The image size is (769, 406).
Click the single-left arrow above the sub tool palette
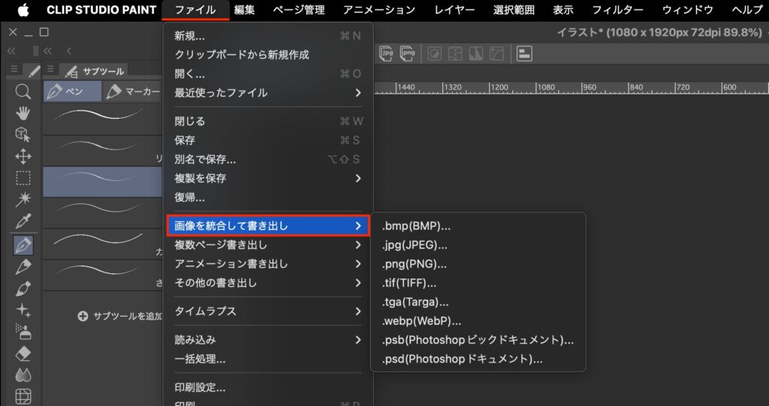coord(69,51)
